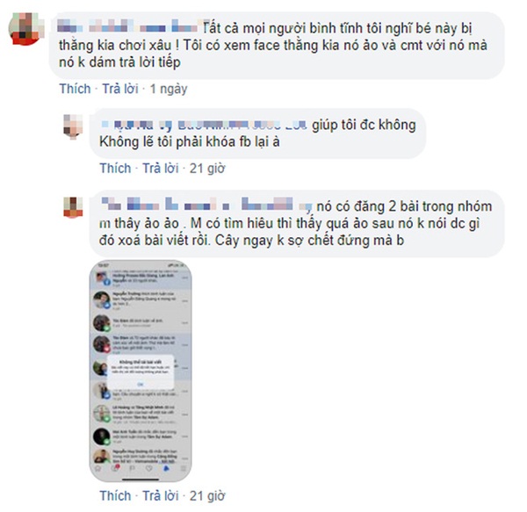The width and height of the screenshot is (527, 512).
Task: Open the avatar beside 'nó có đăng 2 bài' reply
Action: click(x=73, y=207)
